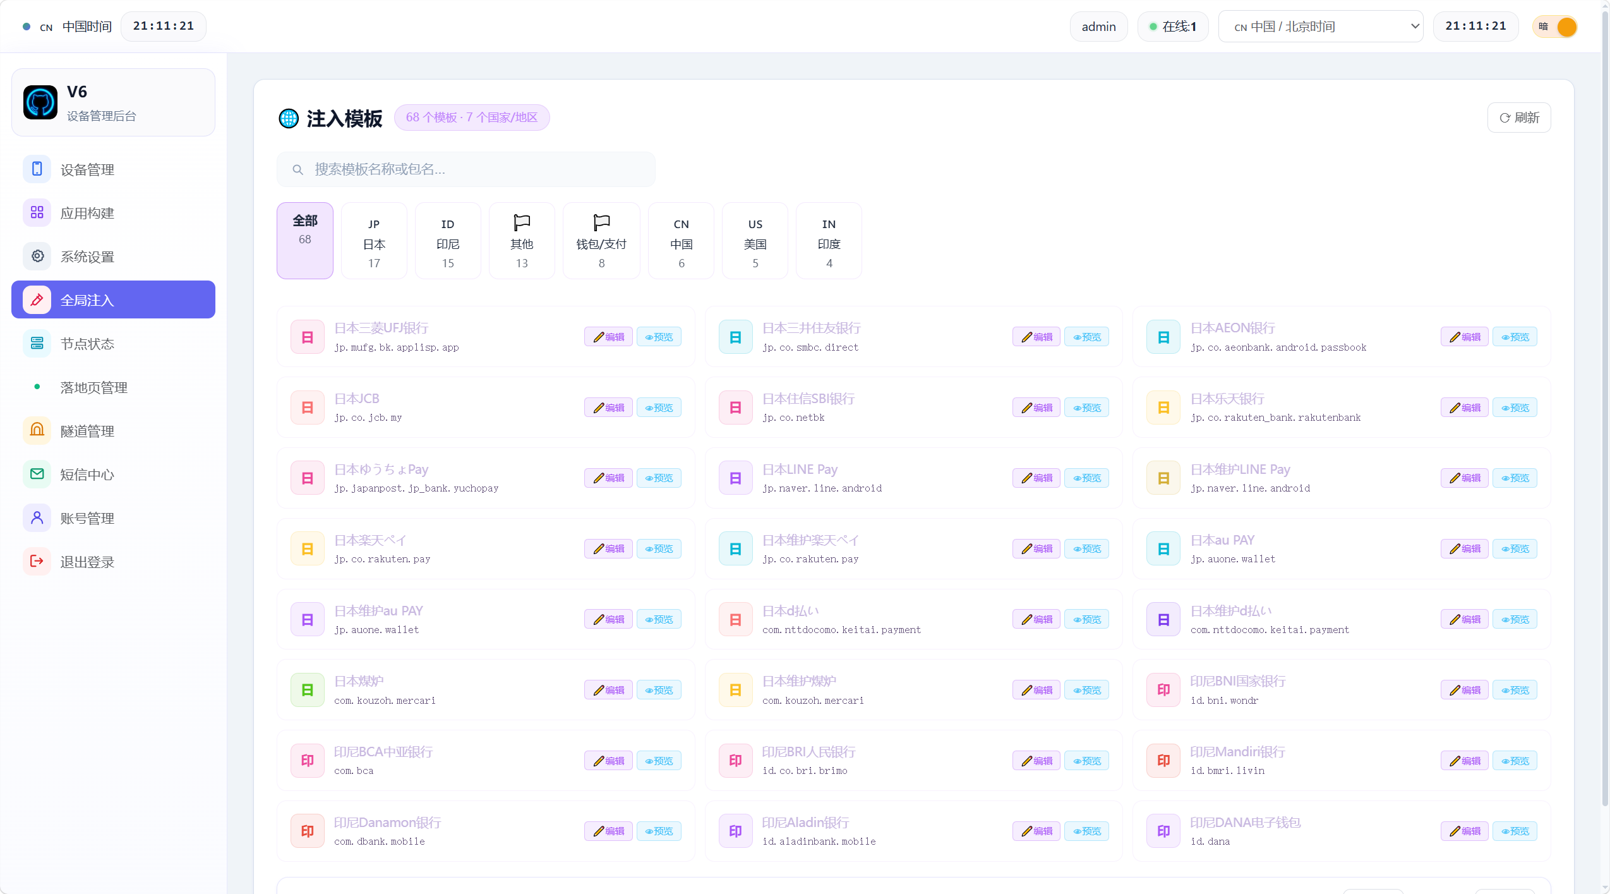Select the 全部 68 filter tab
This screenshot has height=894, width=1610.
click(x=305, y=241)
